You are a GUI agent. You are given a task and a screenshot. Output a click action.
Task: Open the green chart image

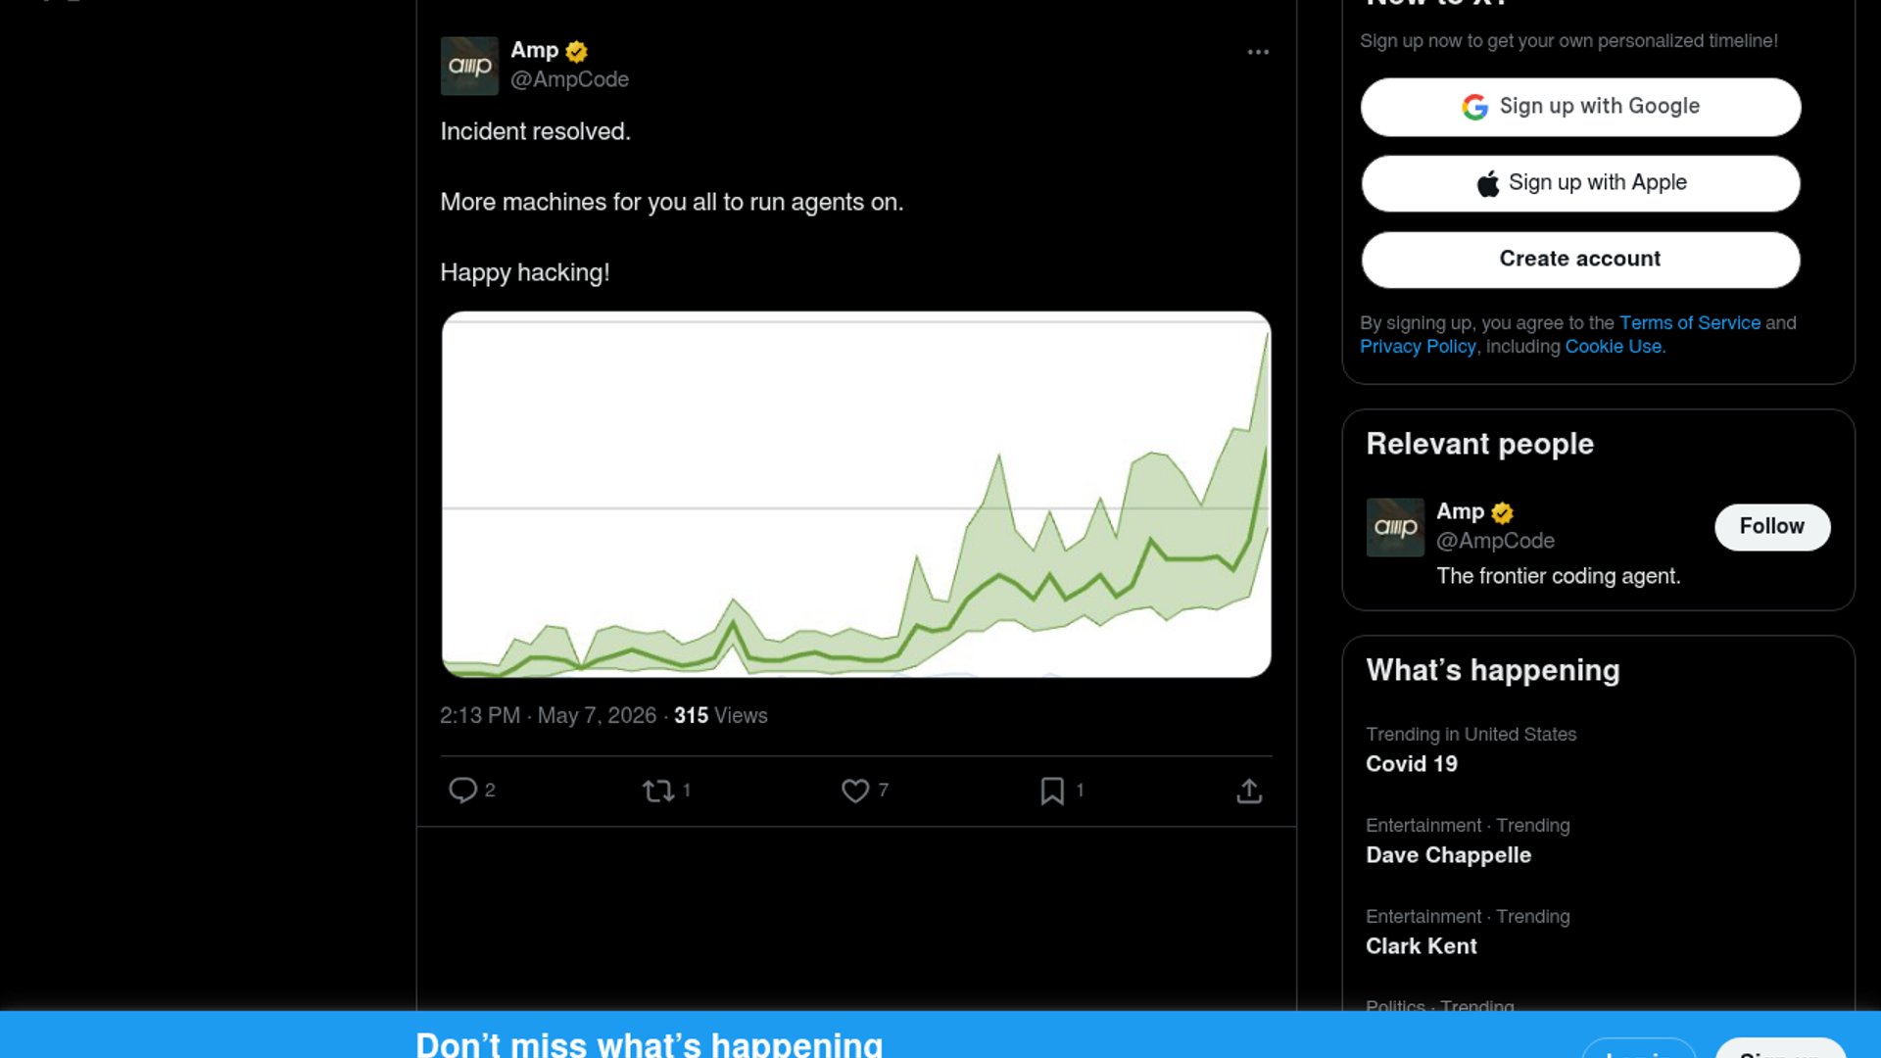tap(856, 495)
